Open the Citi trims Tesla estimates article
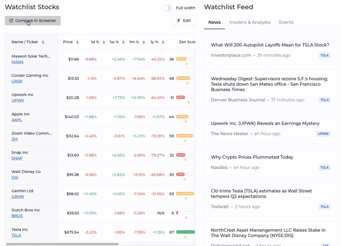341x246 pixels. (x=261, y=194)
